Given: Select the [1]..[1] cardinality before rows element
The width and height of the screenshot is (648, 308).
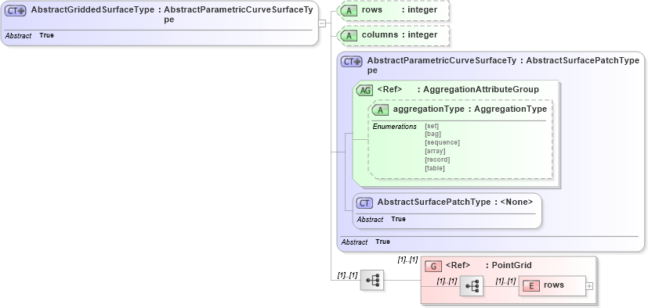Looking at the screenshot, I should coord(506,281).
